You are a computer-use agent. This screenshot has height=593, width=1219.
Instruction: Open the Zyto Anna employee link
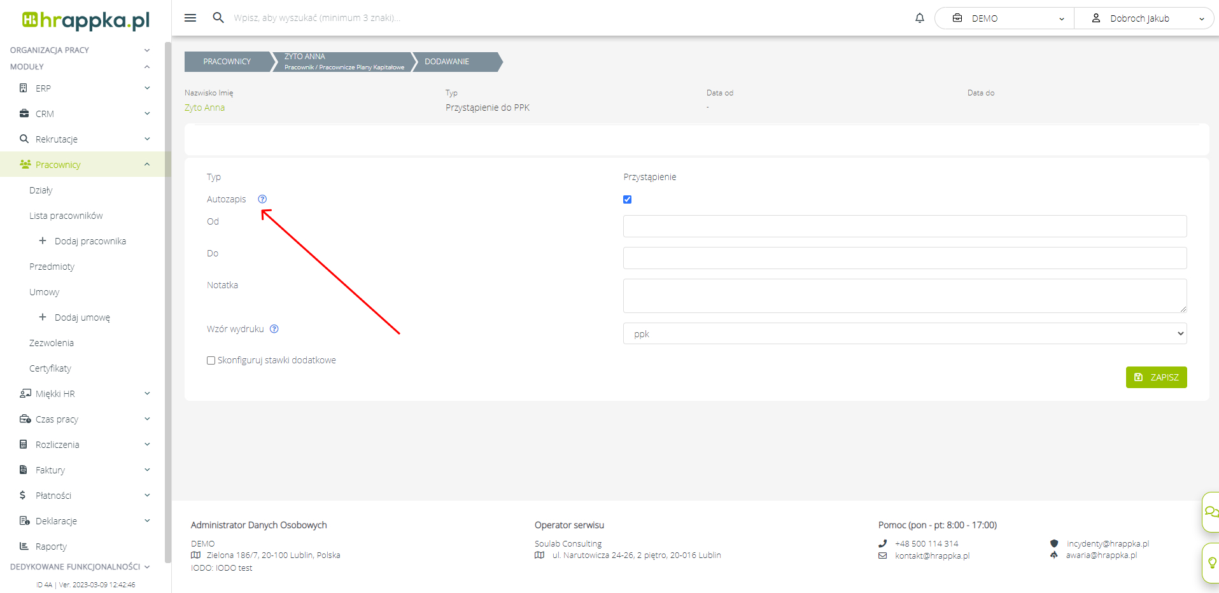coord(204,108)
